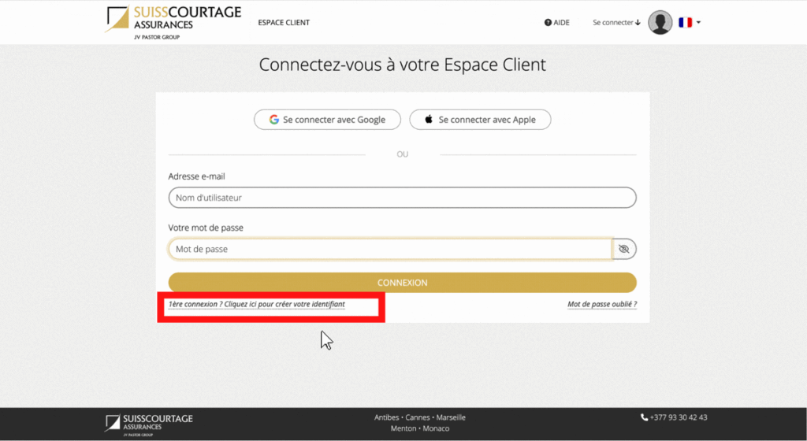
Task: Click the SuissCourtage Assurances logo in header
Action: point(173,20)
